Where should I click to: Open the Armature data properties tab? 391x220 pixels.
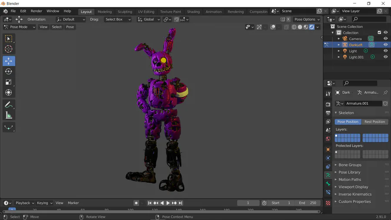(x=328, y=175)
